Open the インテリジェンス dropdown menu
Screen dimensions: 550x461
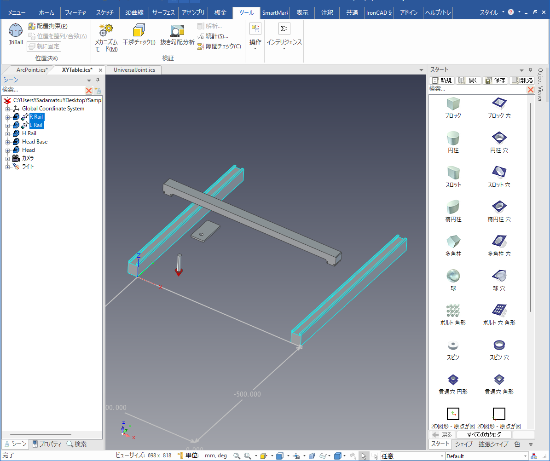(x=284, y=42)
